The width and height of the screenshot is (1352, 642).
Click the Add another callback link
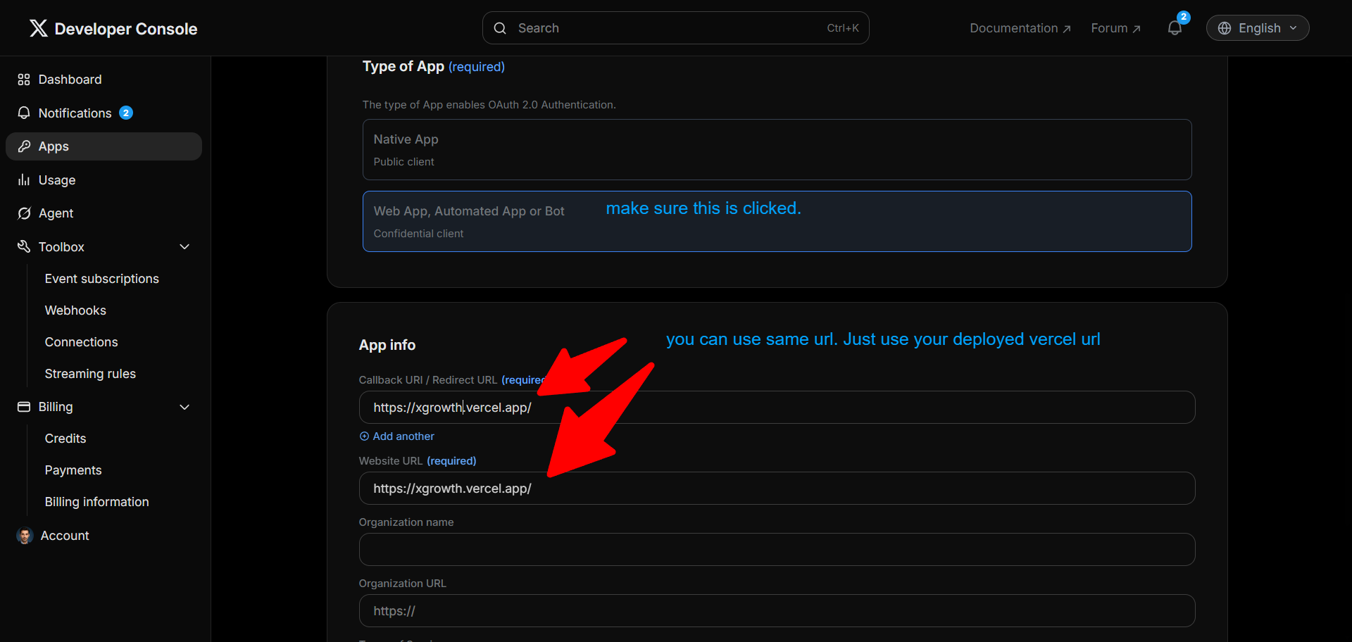tap(396, 436)
